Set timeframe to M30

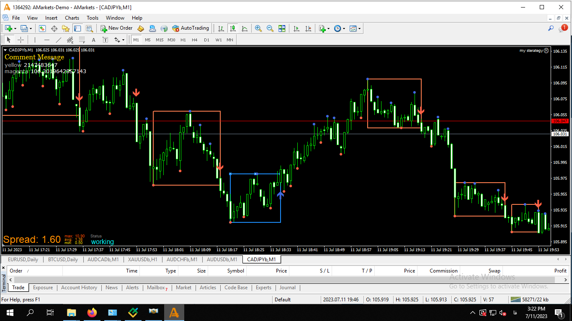tap(171, 40)
